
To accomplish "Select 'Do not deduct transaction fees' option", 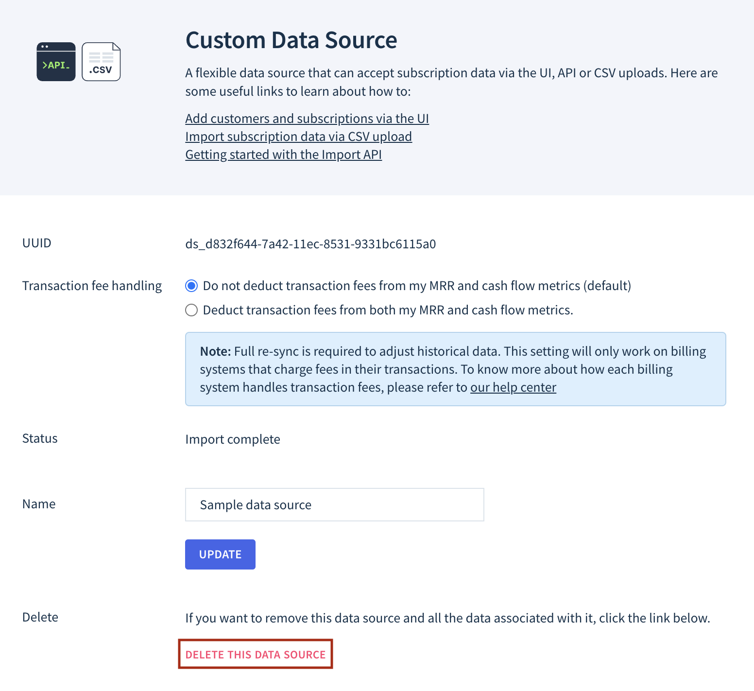I will [191, 286].
